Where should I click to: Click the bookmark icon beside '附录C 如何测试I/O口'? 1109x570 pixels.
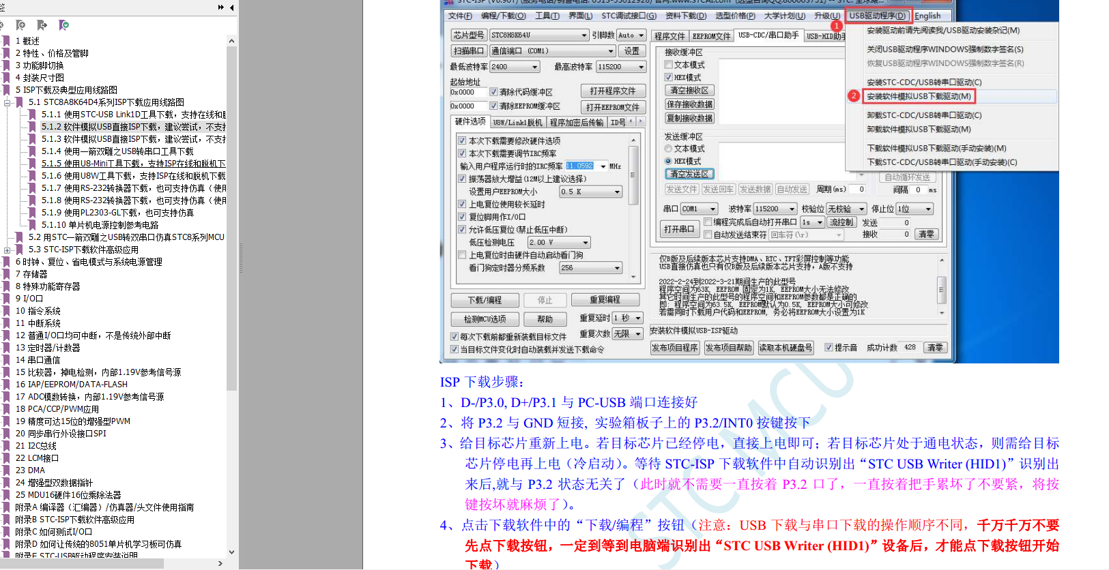pyautogui.click(x=6, y=532)
